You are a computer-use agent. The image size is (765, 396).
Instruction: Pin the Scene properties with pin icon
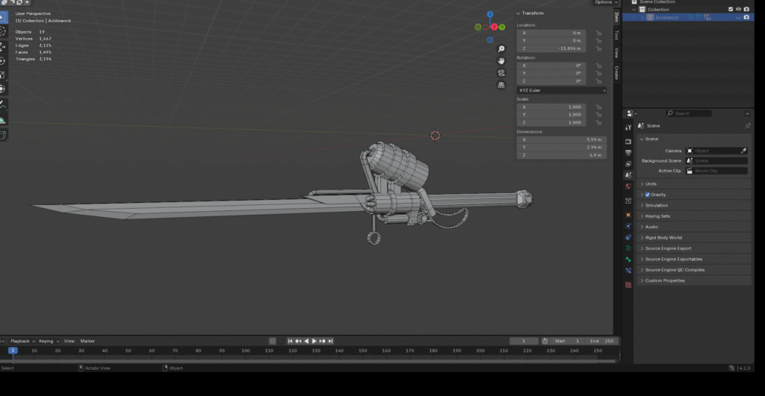pos(748,126)
